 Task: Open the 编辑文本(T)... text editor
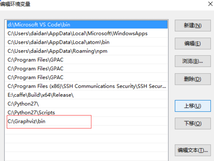click(193, 150)
